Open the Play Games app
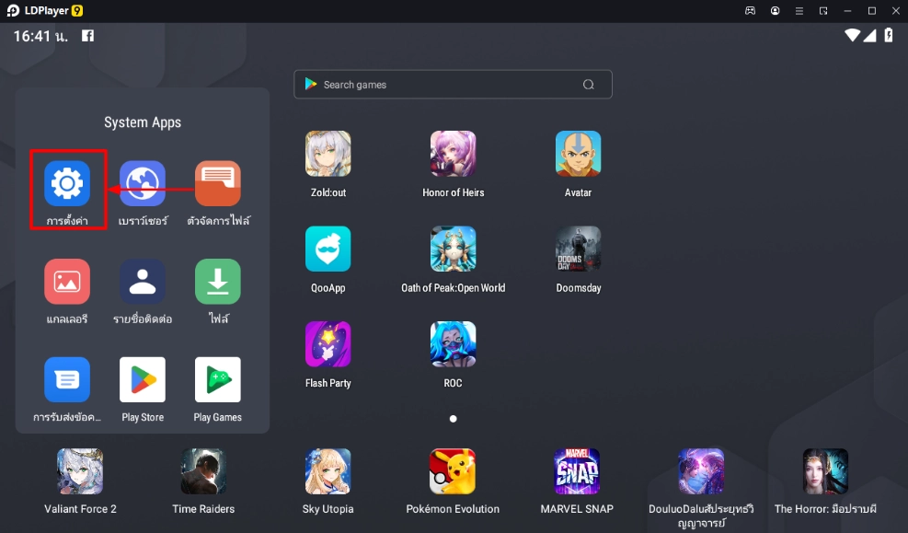908x533 pixels. pyautogui.click(x=218, y=380)
